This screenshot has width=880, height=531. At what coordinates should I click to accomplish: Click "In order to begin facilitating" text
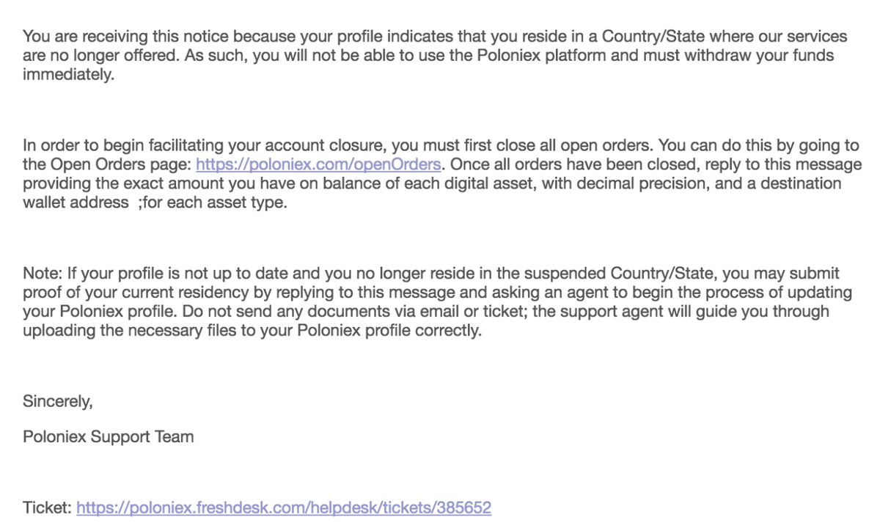click(124, 145)
